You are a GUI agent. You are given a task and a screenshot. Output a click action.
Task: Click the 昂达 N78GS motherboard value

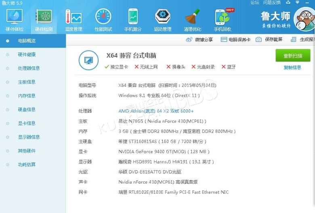click(162, 121)
